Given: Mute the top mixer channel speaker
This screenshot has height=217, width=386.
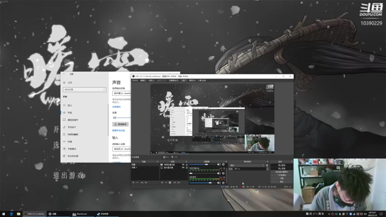Looking at the screenshot, I should [x=219, y=164].
